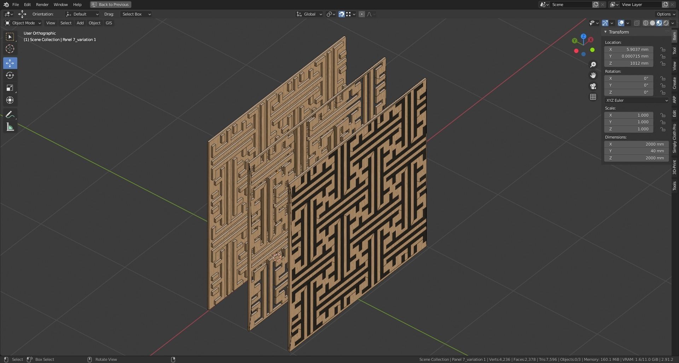Browse scenes icon dropdown

(x=544, y=5)
